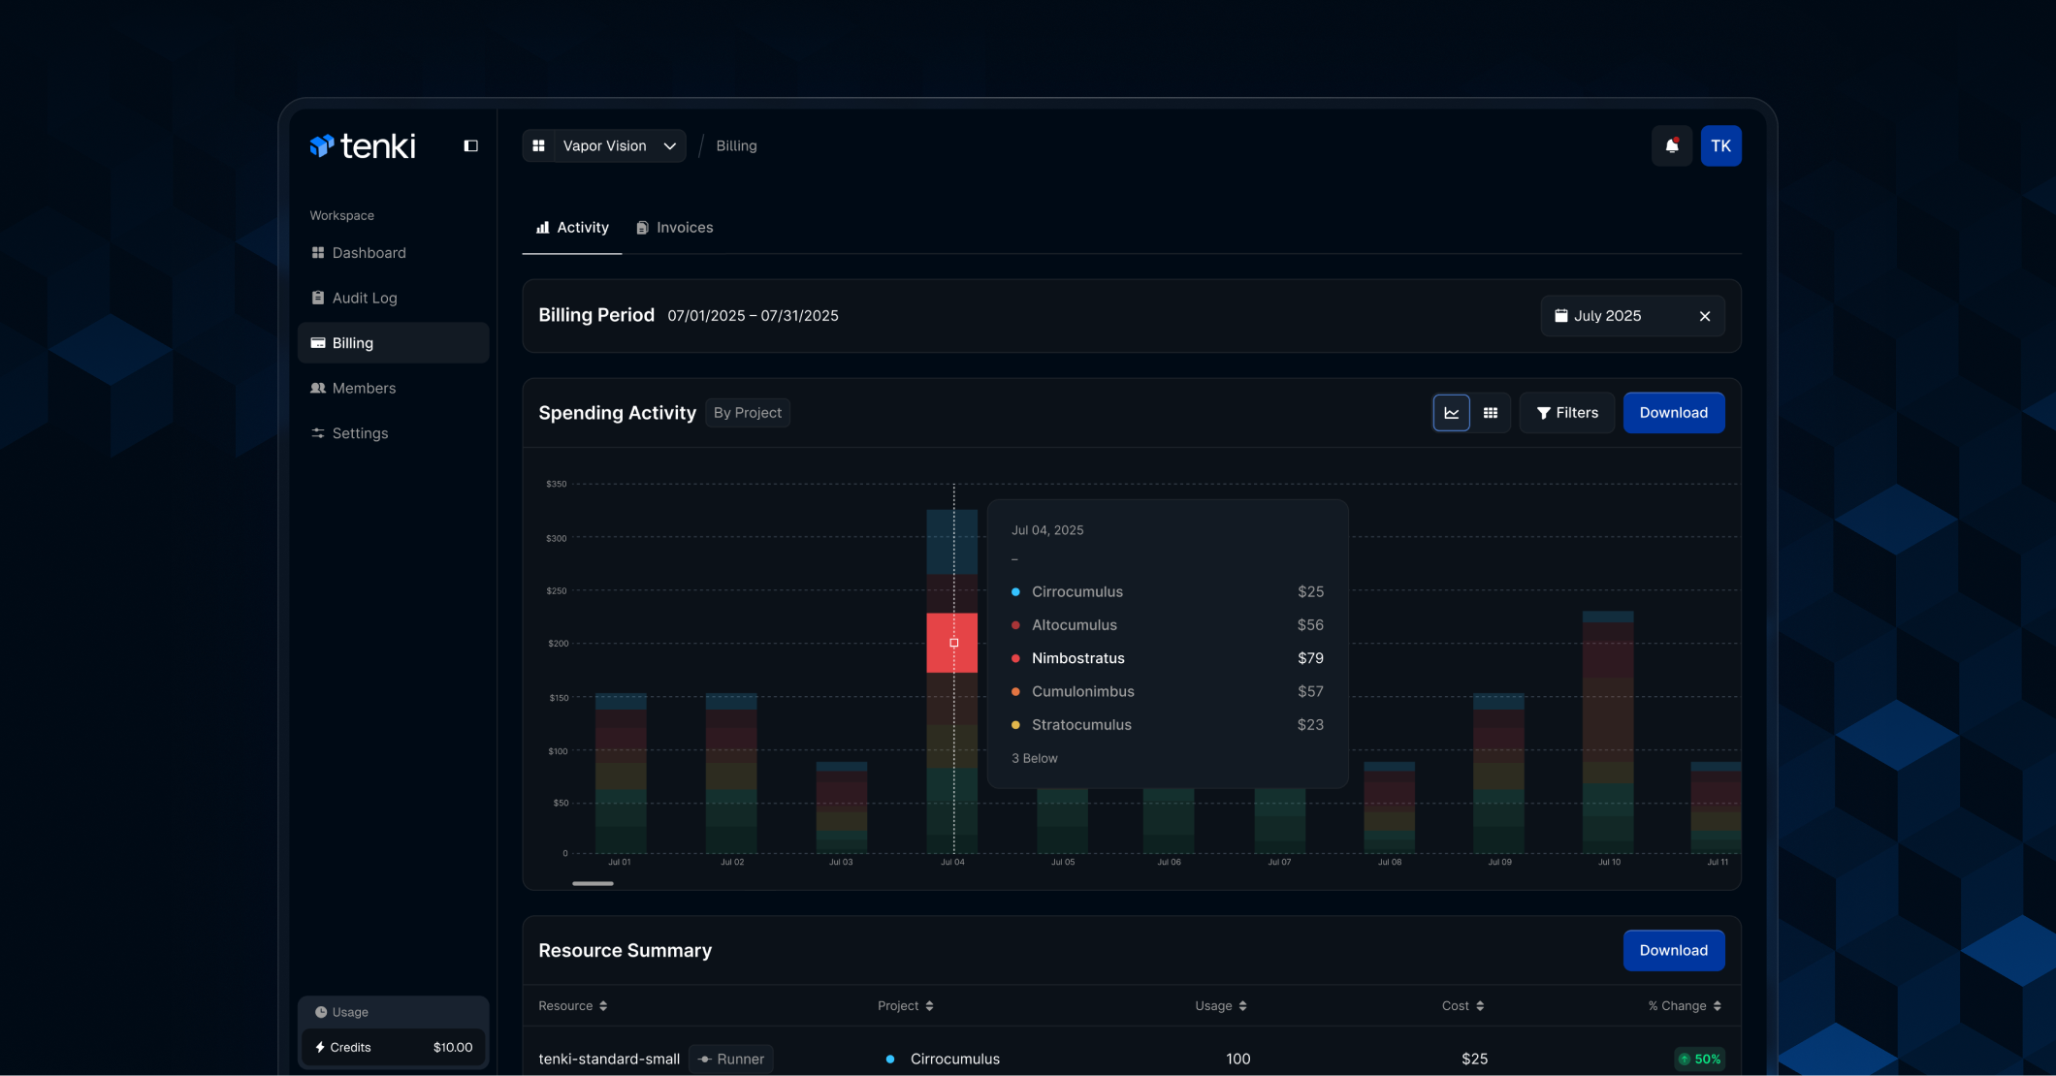
Task: Go to Members in the sidebar
Action: [364, 388]
